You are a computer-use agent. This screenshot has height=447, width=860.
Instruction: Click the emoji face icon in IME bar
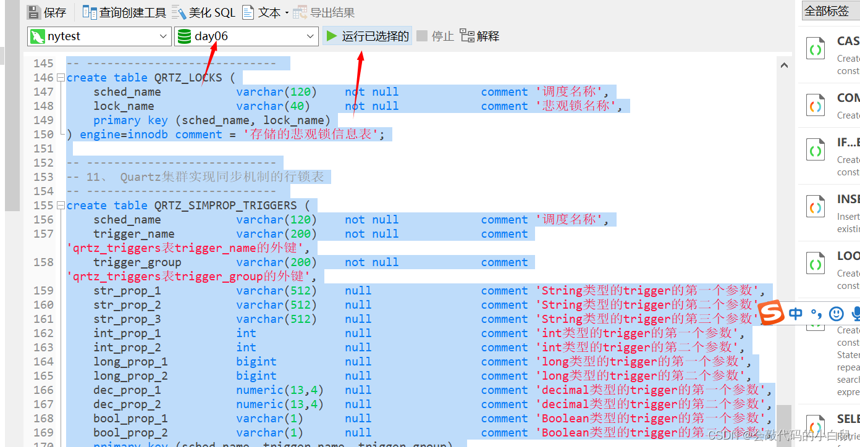pos(836,314)
